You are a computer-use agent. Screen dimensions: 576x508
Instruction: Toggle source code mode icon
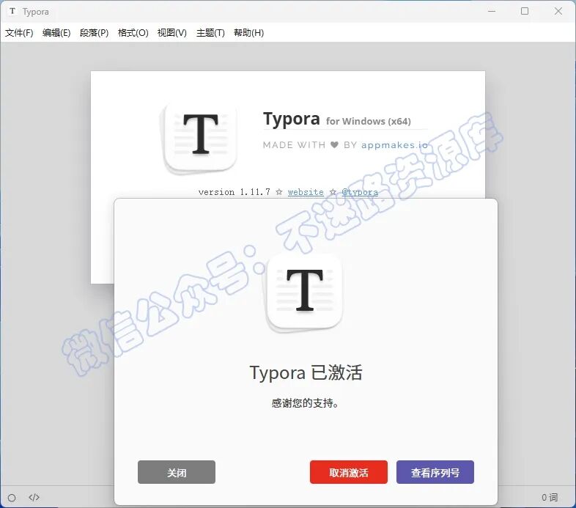(x=34, y=497)
